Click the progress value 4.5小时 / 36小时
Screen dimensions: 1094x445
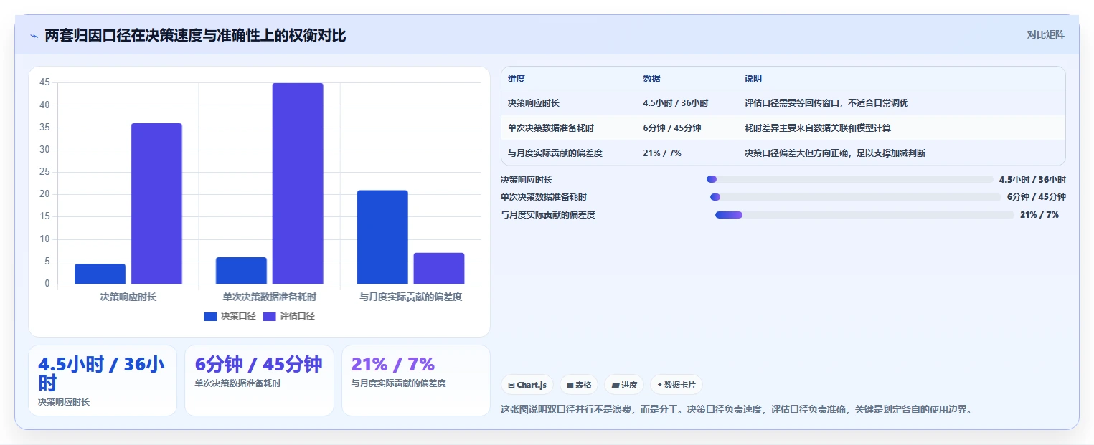pos(1032,180)
